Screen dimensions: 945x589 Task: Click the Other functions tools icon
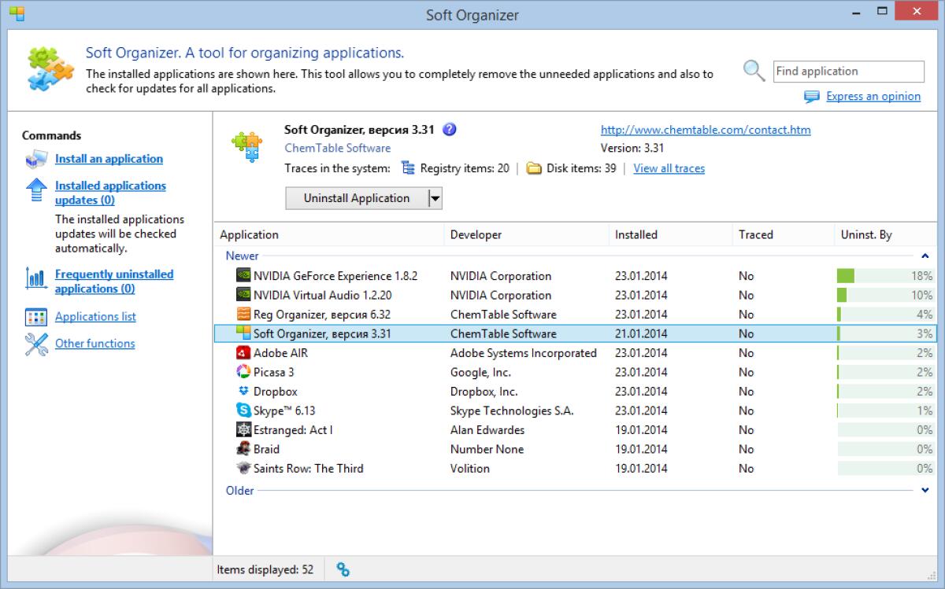click(x=35, y=342)
